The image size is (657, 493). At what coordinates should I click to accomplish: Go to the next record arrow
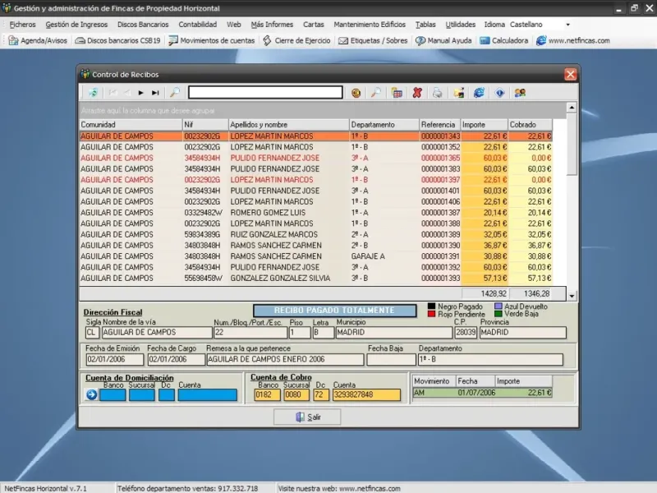141,93
